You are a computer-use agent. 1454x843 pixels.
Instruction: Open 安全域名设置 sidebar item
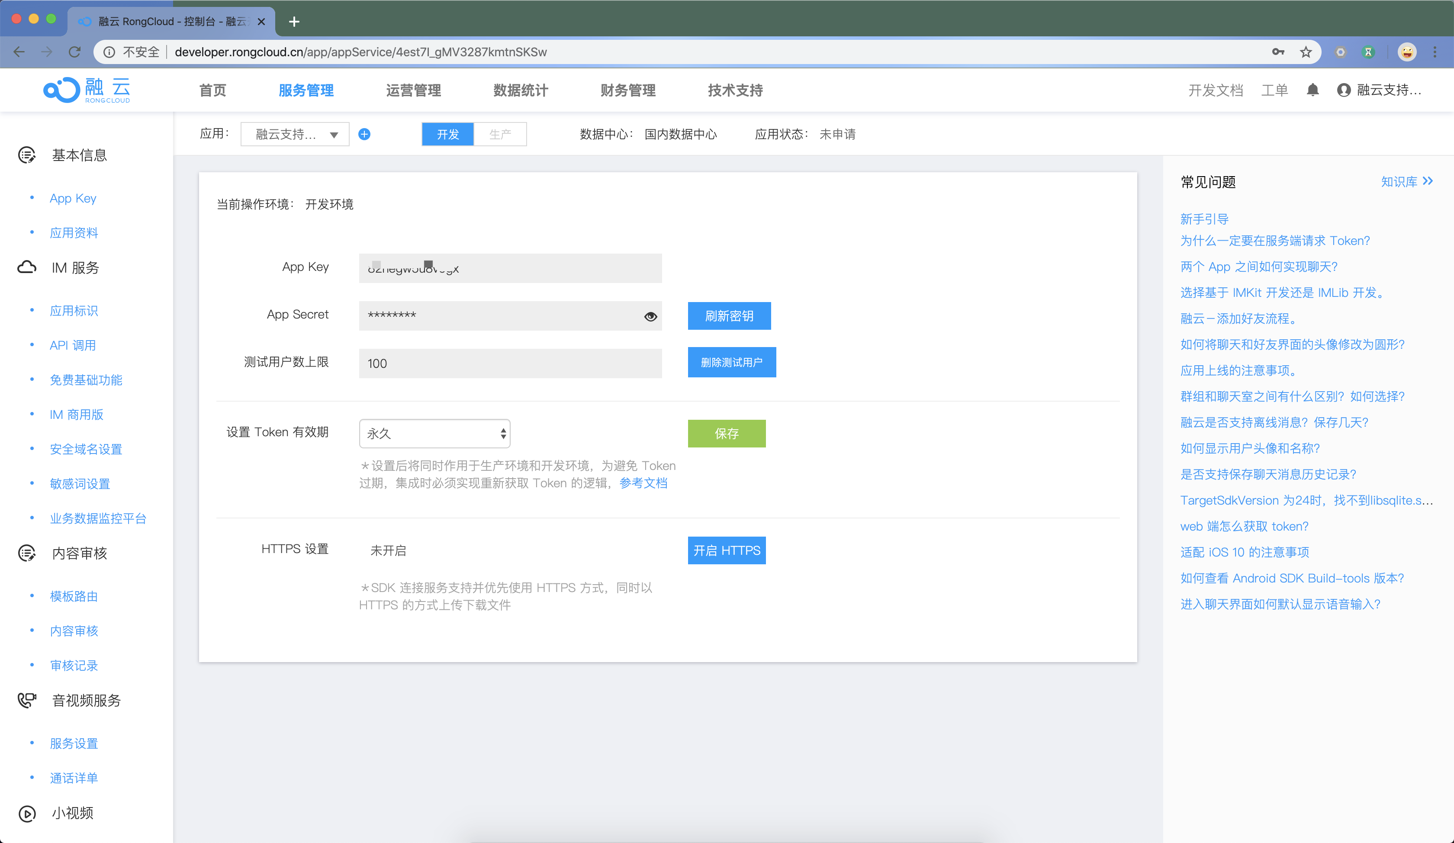click(86, 450)
